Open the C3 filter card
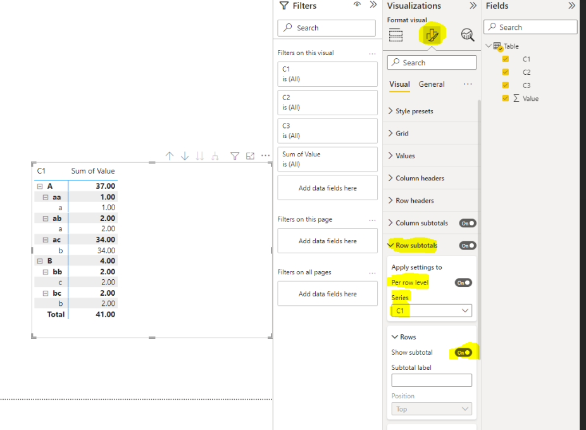Viewport: 586px width, 430px height. coord(327,131)
